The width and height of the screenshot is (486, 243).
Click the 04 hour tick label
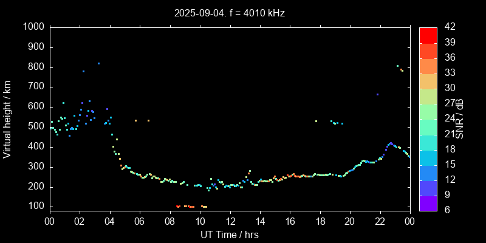click(109, 221)
